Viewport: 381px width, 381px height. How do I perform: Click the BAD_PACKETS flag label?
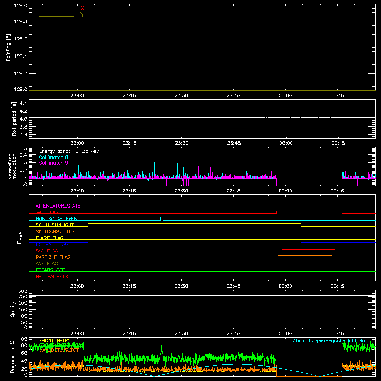click(52, 277)
